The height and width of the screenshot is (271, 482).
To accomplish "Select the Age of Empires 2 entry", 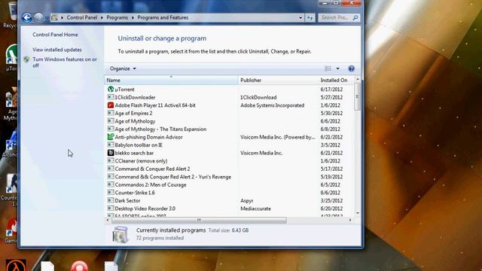I will (133, 113).
